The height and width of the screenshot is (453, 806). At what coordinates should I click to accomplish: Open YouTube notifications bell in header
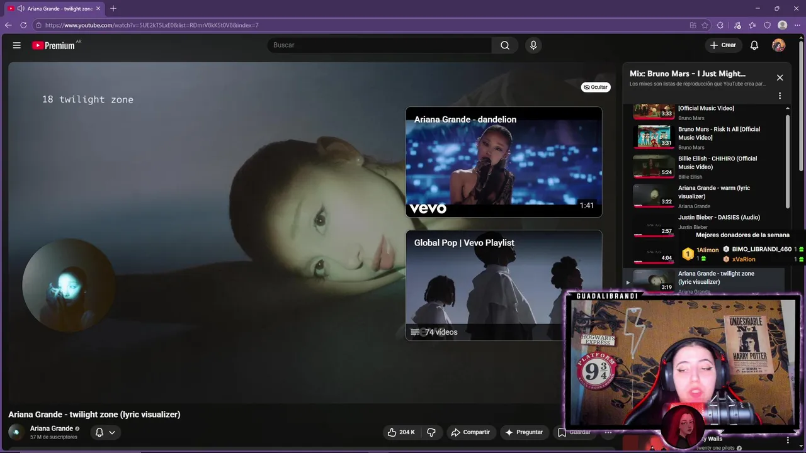(x=754, y=45)
